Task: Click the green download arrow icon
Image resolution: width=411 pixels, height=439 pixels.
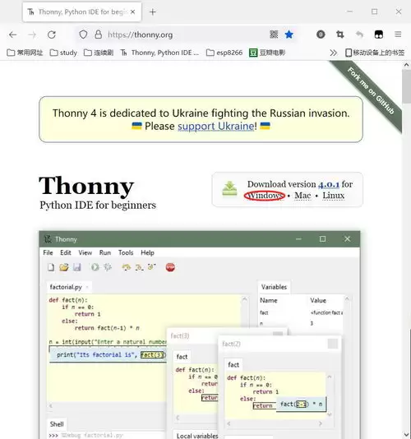Action: [x=229, y=189]
